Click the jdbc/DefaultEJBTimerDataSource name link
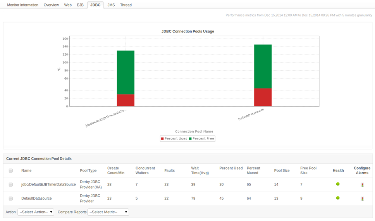Image resolution: width=375 pixels, height=221 pixels. (48, 185)
